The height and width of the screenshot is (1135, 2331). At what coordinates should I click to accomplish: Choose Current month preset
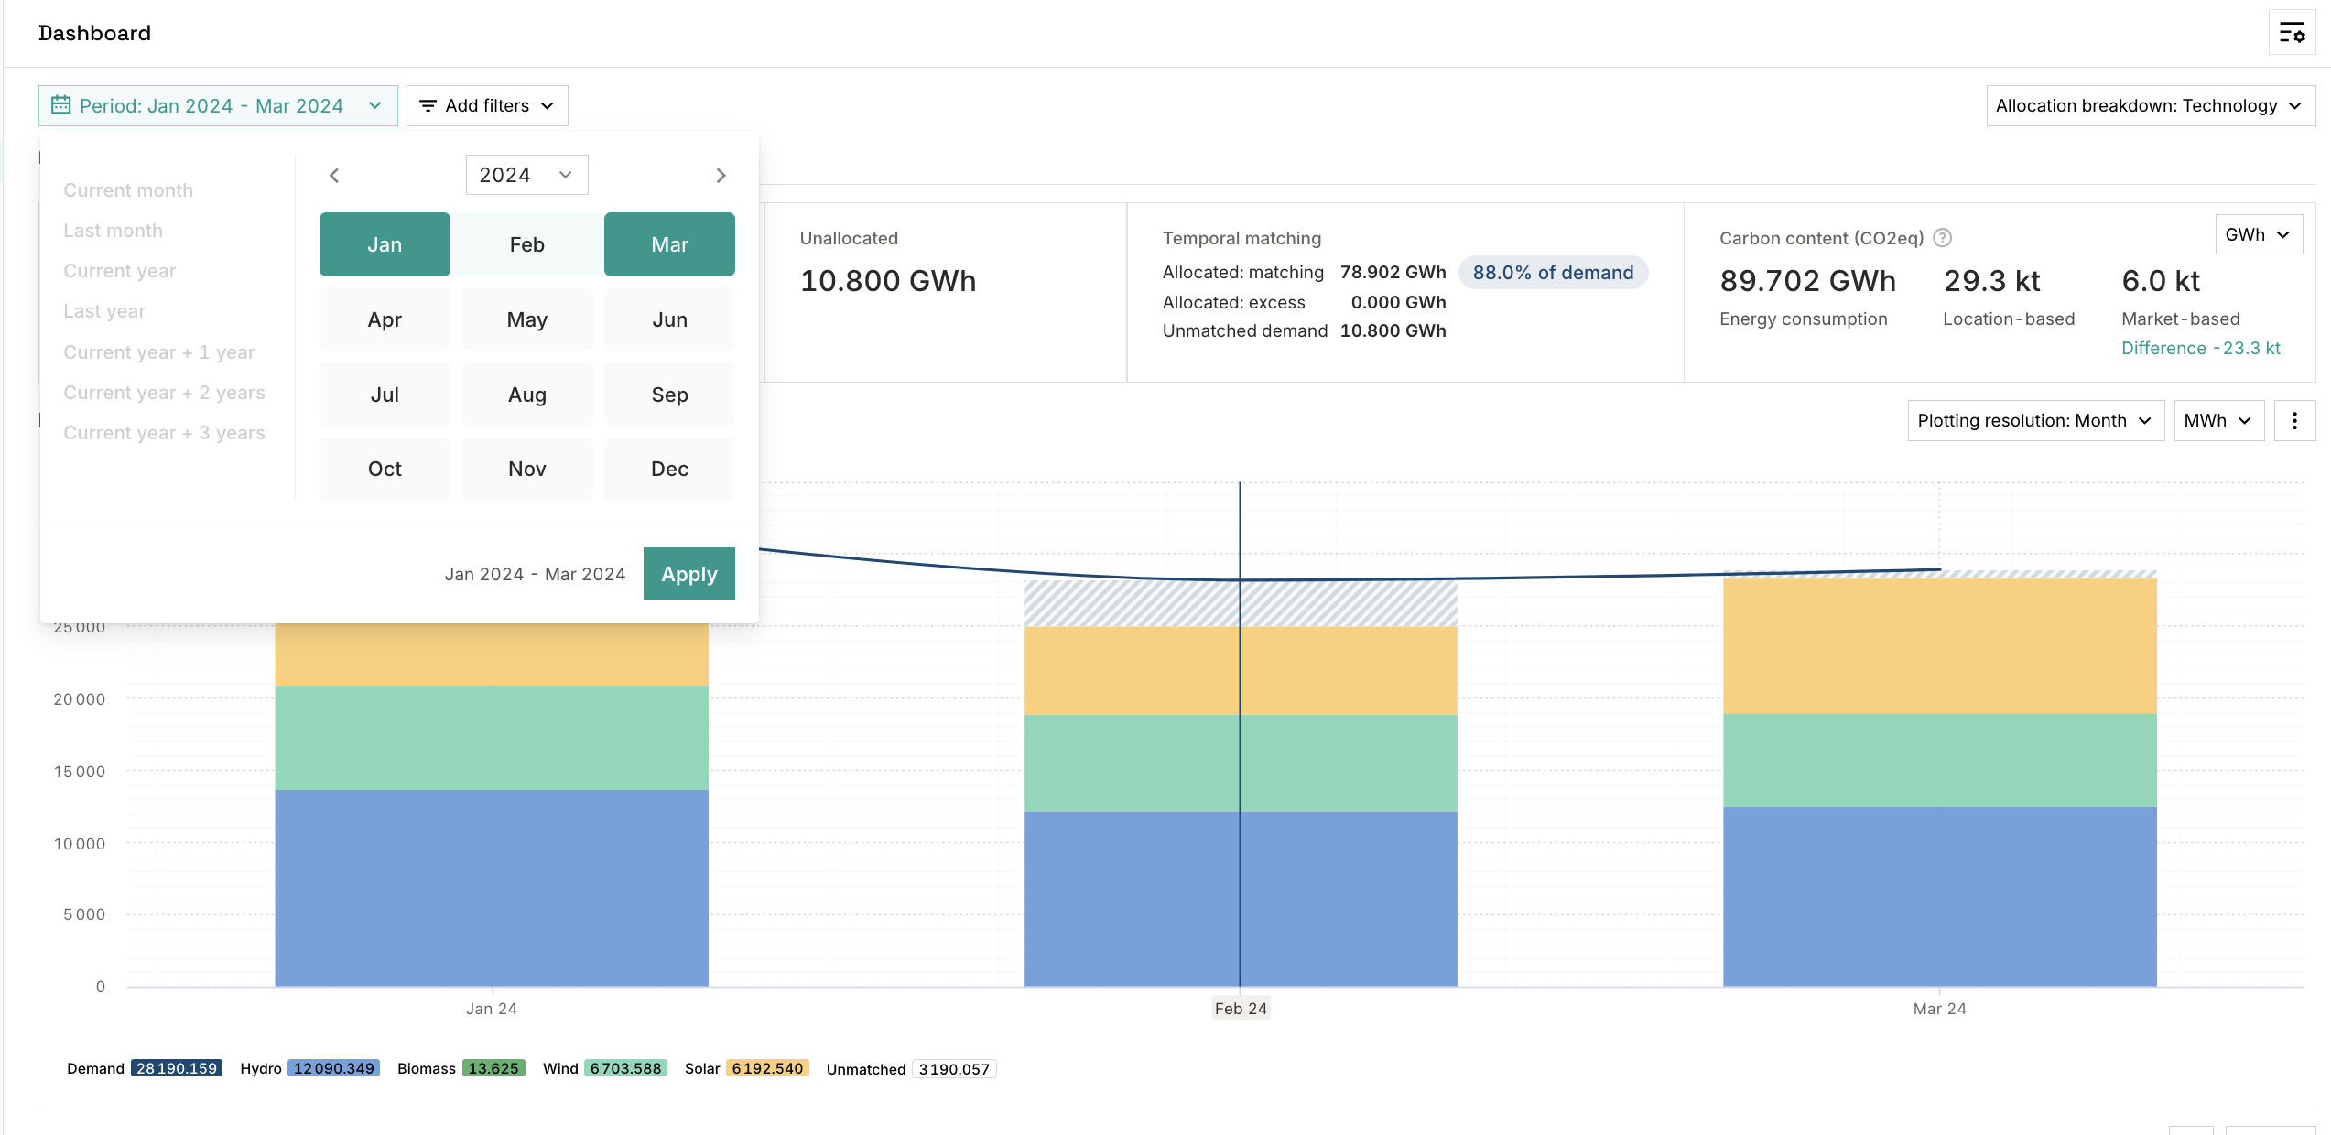pyautogui.click(x=128, y=190)
